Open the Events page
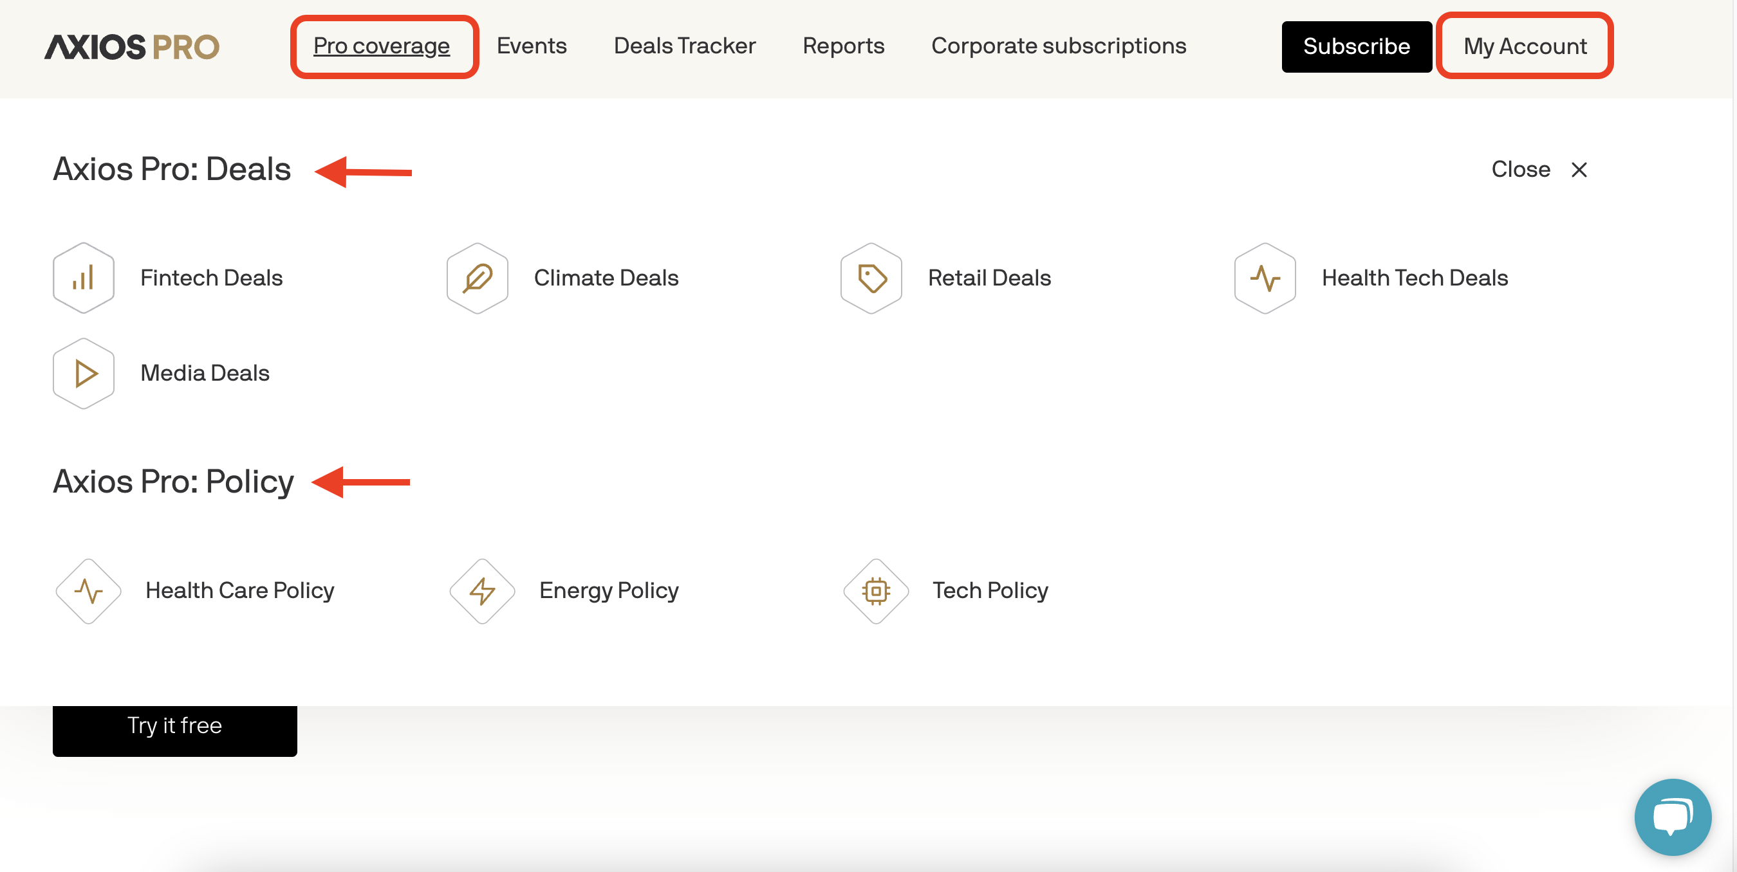The height and width of the screenshot is (872, 1737). click(531, 46)
